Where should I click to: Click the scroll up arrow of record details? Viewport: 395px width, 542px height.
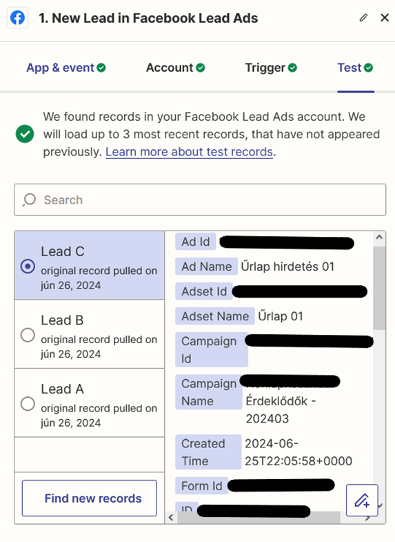(x=379, y=237)
